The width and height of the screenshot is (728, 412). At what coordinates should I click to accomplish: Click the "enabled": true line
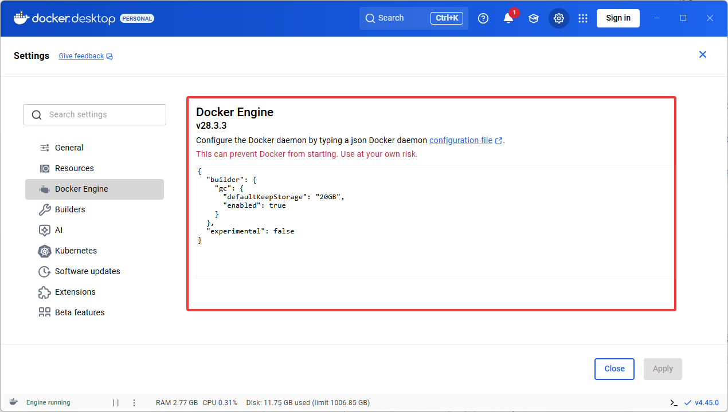click(x=254, y=205)
